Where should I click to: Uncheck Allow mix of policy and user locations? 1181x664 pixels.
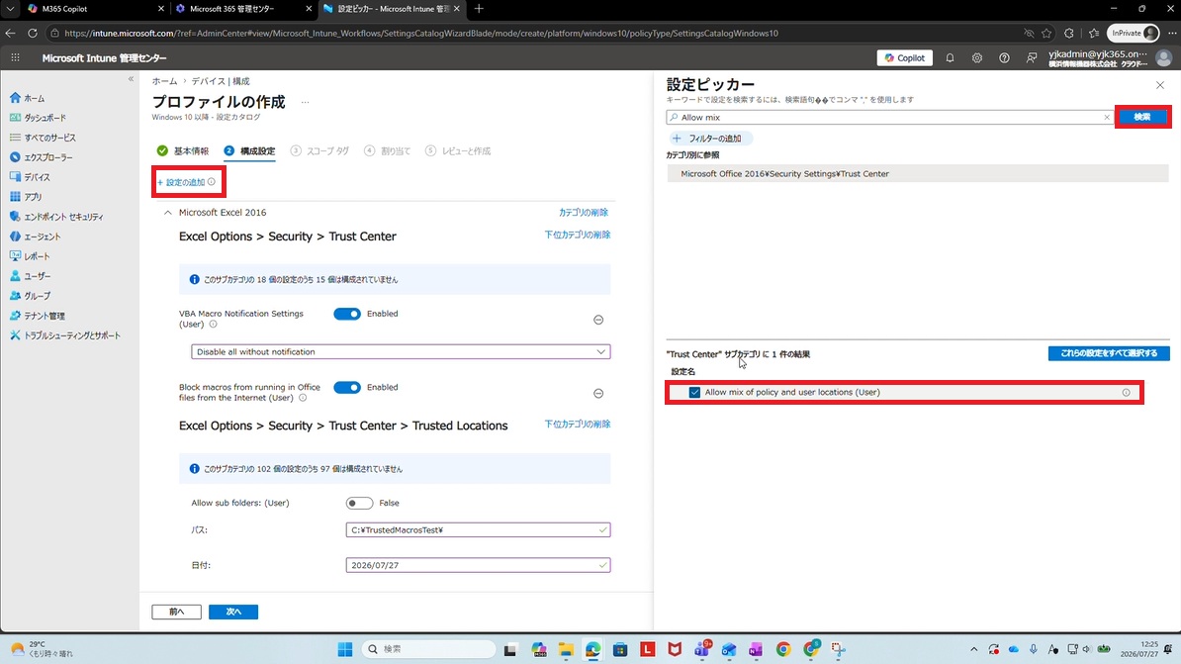694,393
